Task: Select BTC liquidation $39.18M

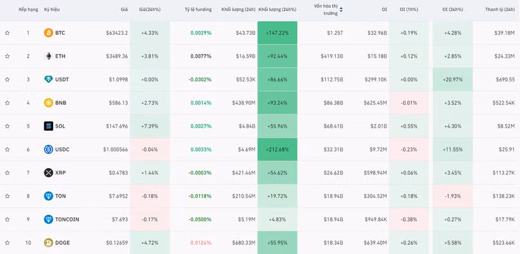Action: pyautogui.click(x=505, y=33)
